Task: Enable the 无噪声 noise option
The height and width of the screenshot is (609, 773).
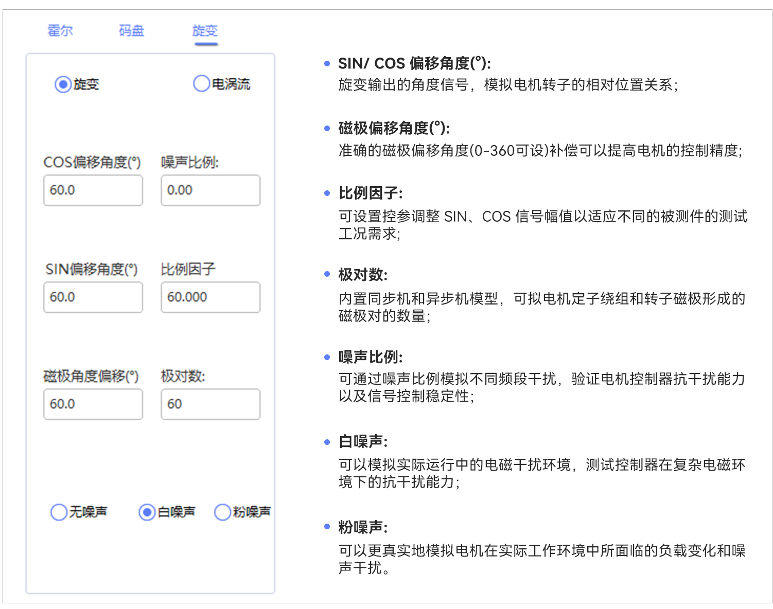Action: 59,512
